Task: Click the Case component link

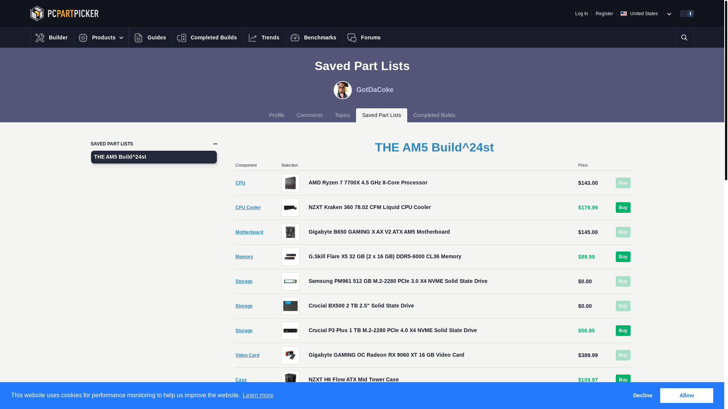Action: [x=241, y=380]
